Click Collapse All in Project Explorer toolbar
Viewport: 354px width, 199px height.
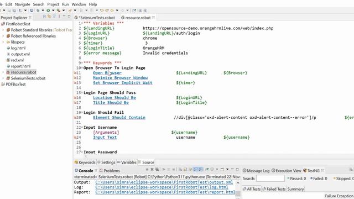tap(44, 17)
